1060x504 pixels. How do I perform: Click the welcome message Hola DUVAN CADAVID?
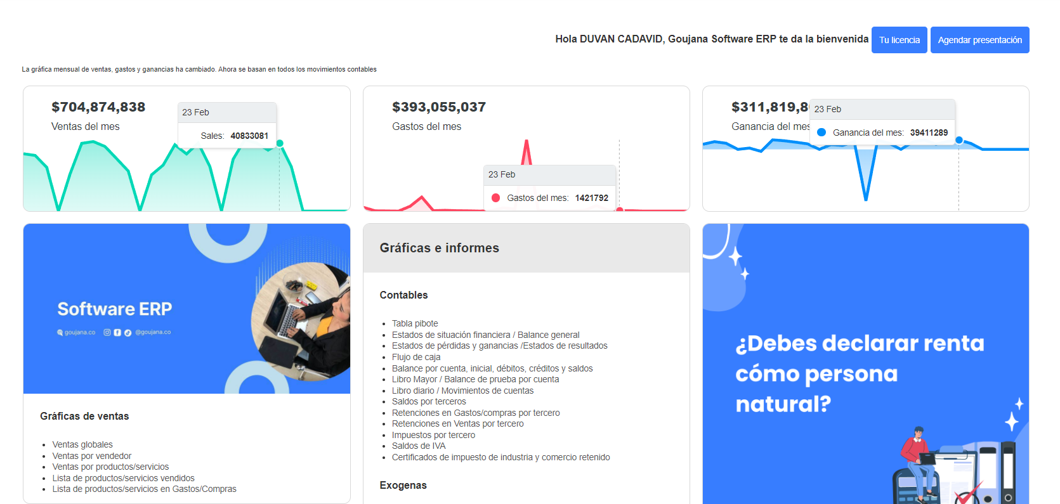pos(712,39)
